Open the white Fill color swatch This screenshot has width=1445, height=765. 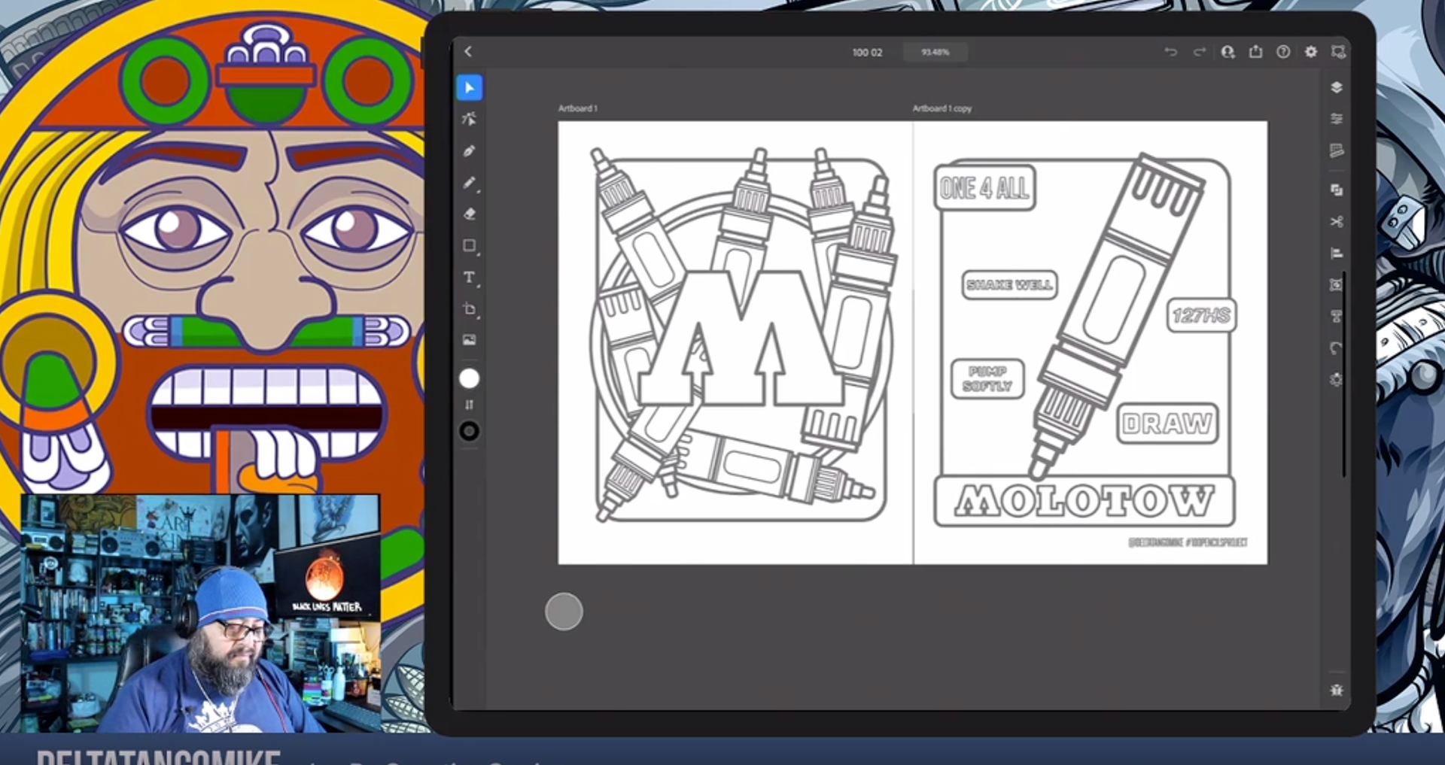coord(469,378)
